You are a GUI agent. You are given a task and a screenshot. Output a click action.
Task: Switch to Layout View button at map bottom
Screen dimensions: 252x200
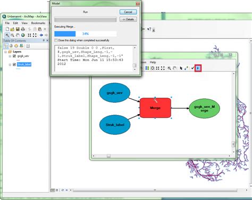pos(57,190)
